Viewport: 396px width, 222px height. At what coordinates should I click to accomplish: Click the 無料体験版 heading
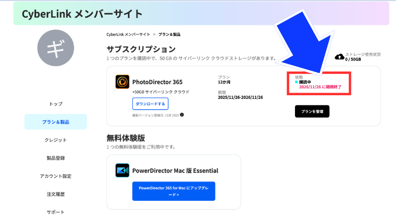click(x=126, y=138)
